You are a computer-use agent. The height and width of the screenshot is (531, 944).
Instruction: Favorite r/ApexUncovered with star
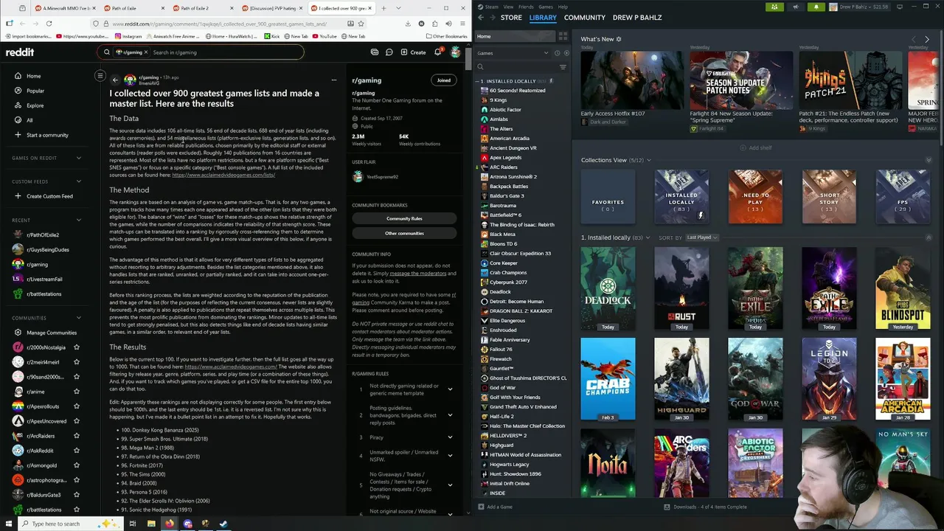(76, 421)
